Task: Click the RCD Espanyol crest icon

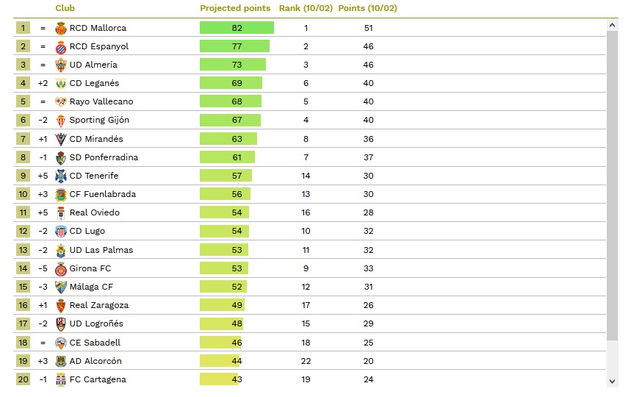Action: [61, 46]
